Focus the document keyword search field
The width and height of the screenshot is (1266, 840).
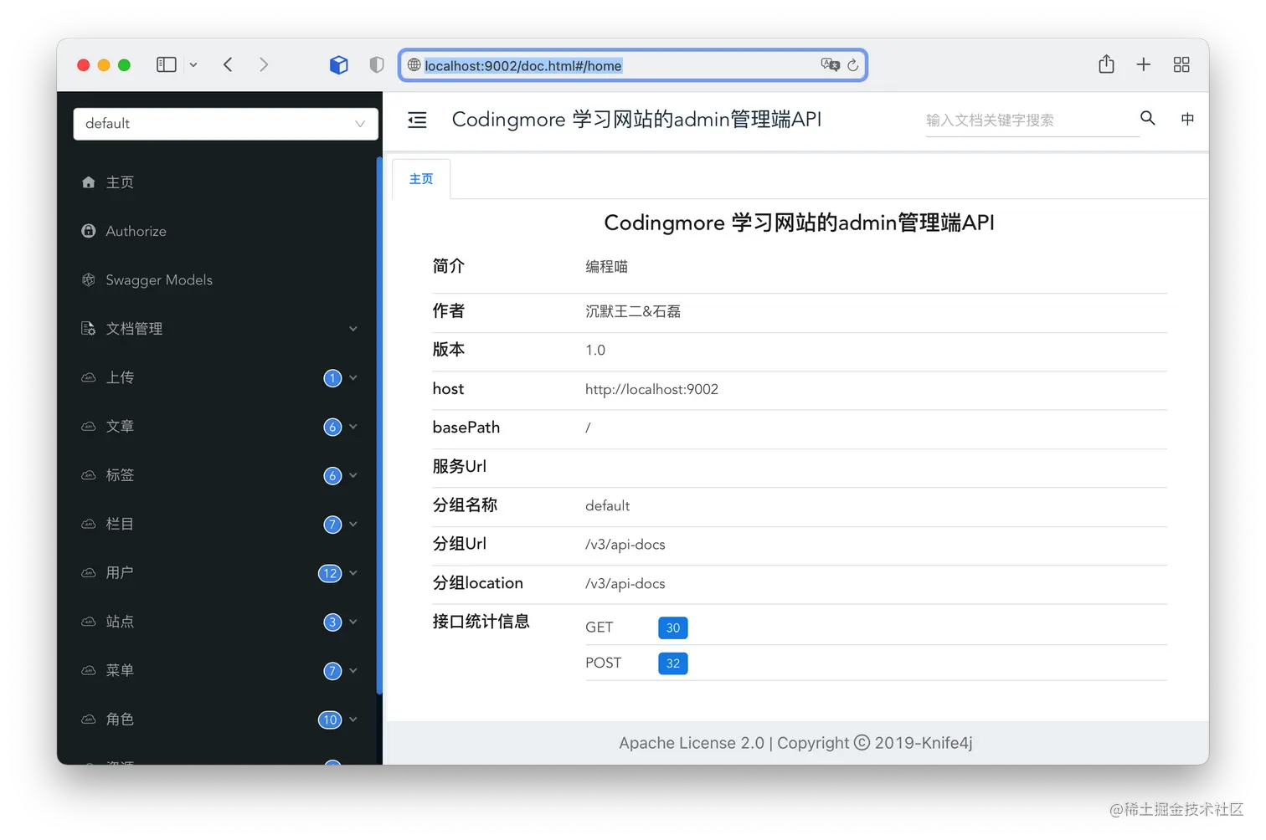[x=1032, y=120]
